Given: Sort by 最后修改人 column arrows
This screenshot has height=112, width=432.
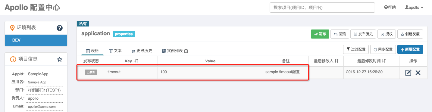Looking at the screenshot, I should click(337, 61).
